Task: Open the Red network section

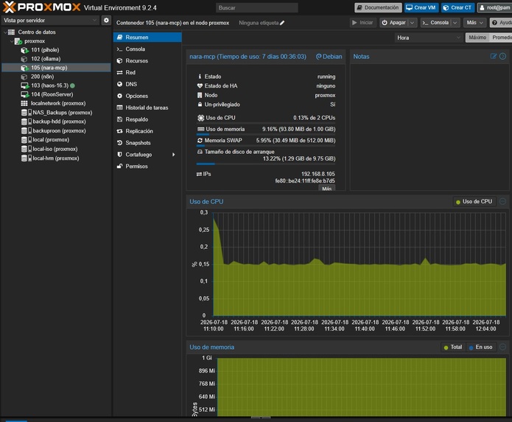Action: [147, 72]
